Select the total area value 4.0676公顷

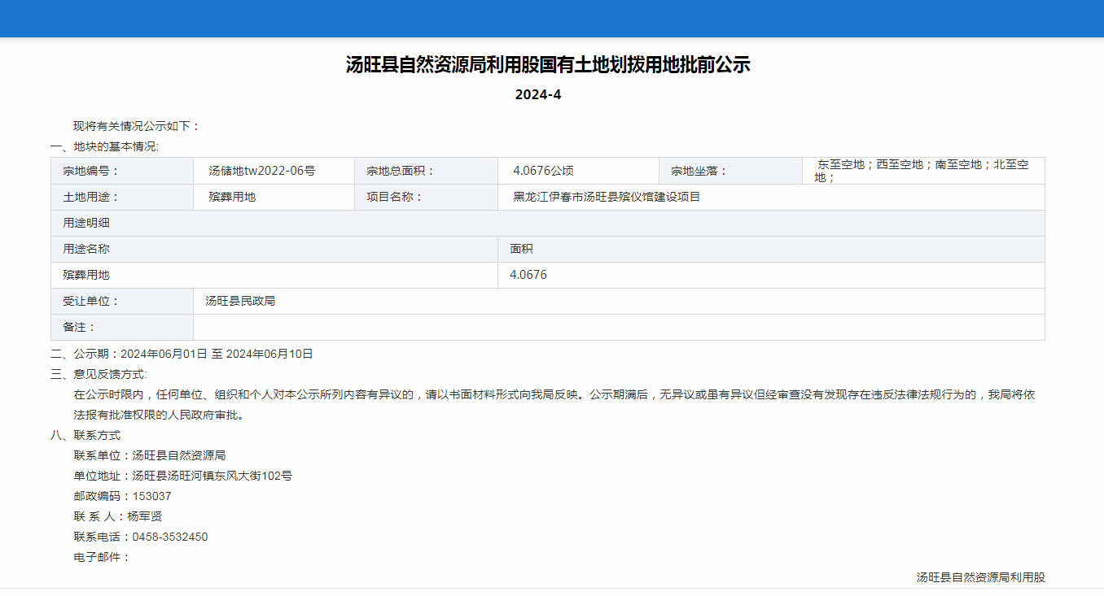543,171
